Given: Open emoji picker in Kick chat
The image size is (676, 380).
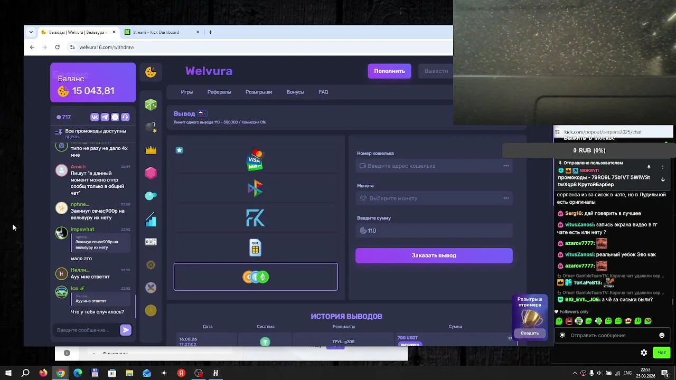Looking at the screenshot, I should coord(662,335).
